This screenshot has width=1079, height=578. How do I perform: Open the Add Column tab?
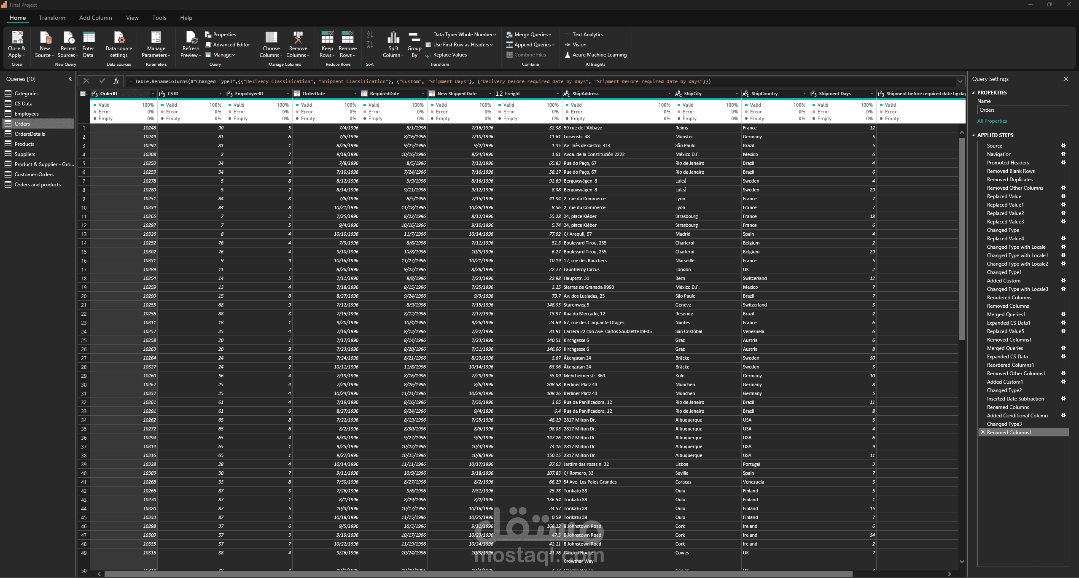click(95, 18)
